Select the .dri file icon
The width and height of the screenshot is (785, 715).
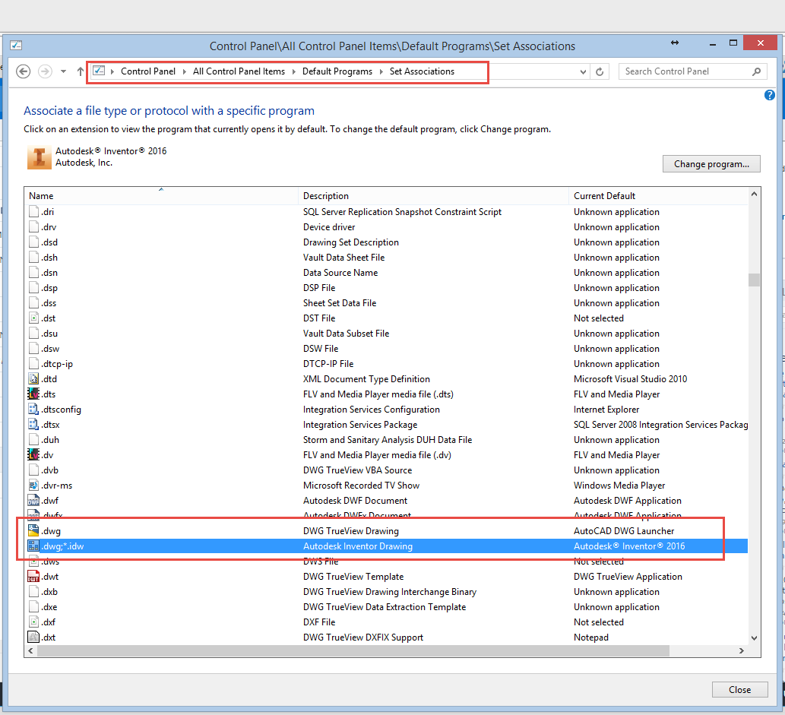pyautogui.click(x=33, y=212)
